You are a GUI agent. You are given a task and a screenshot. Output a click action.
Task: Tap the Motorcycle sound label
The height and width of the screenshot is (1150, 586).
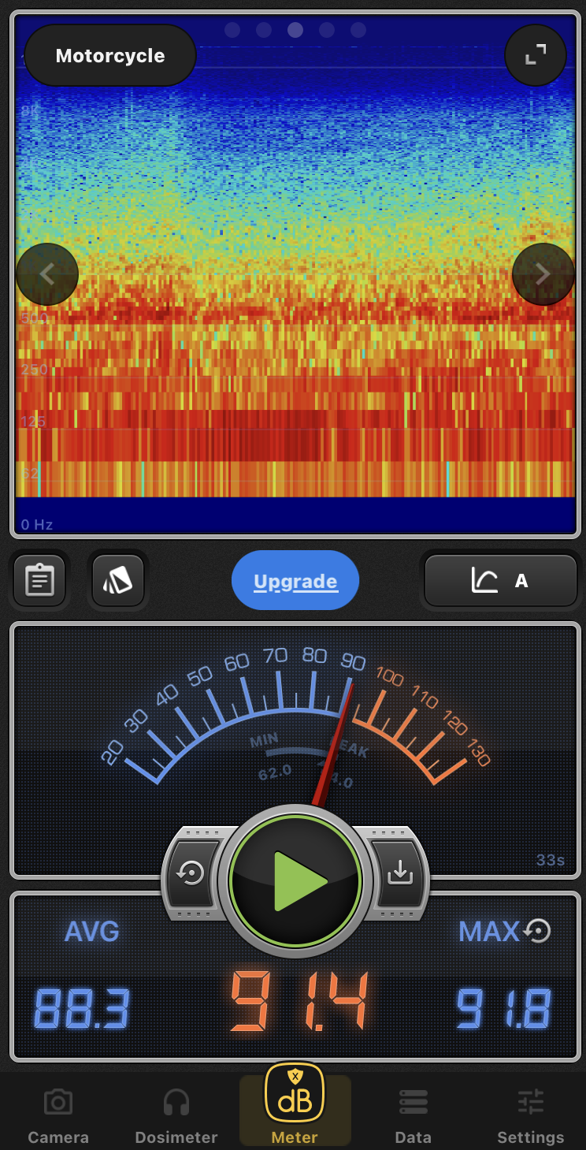110,56
